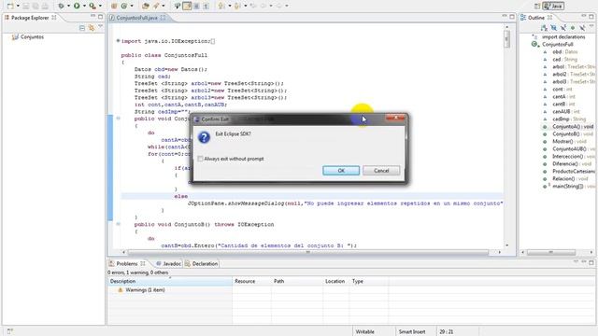Click the Previous Annotation arrow icon
Screen dimensions: 598x336
pos(236,6)
